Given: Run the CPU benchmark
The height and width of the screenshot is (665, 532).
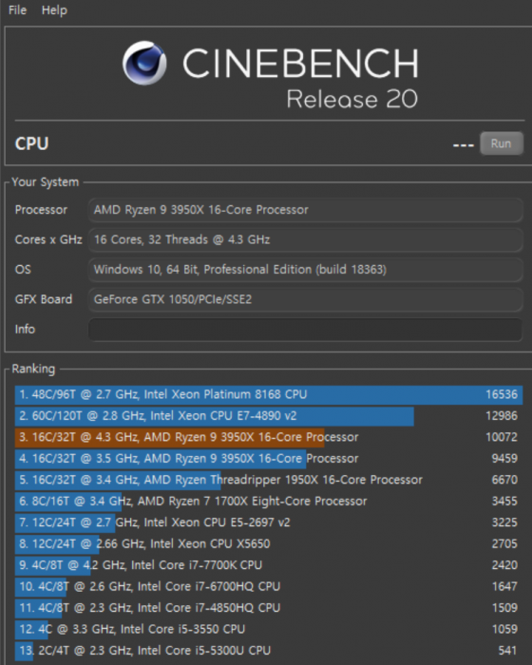Looking at the screenshot, I should click(x=501, y=143).
